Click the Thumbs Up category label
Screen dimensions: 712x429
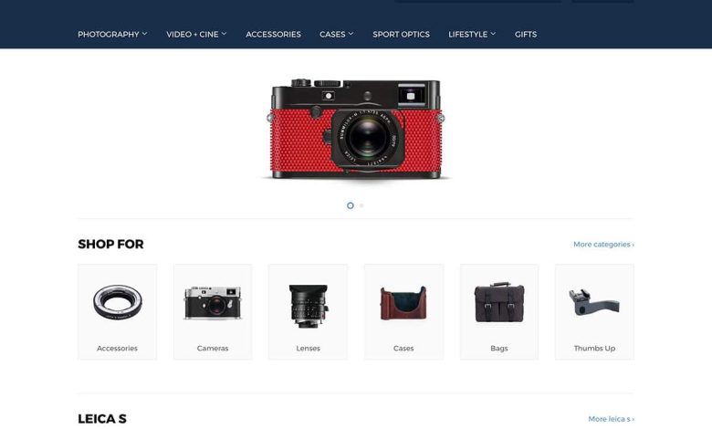click(594, 348)
